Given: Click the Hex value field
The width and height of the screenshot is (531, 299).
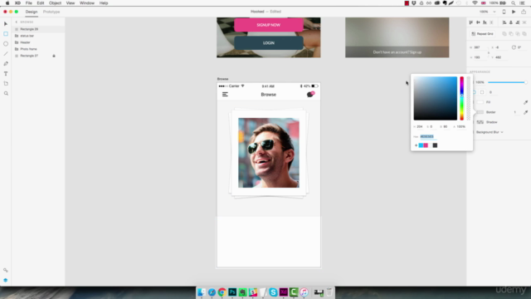Looking at the screenshot, I should pyautogui.click(x=428, y=136).
